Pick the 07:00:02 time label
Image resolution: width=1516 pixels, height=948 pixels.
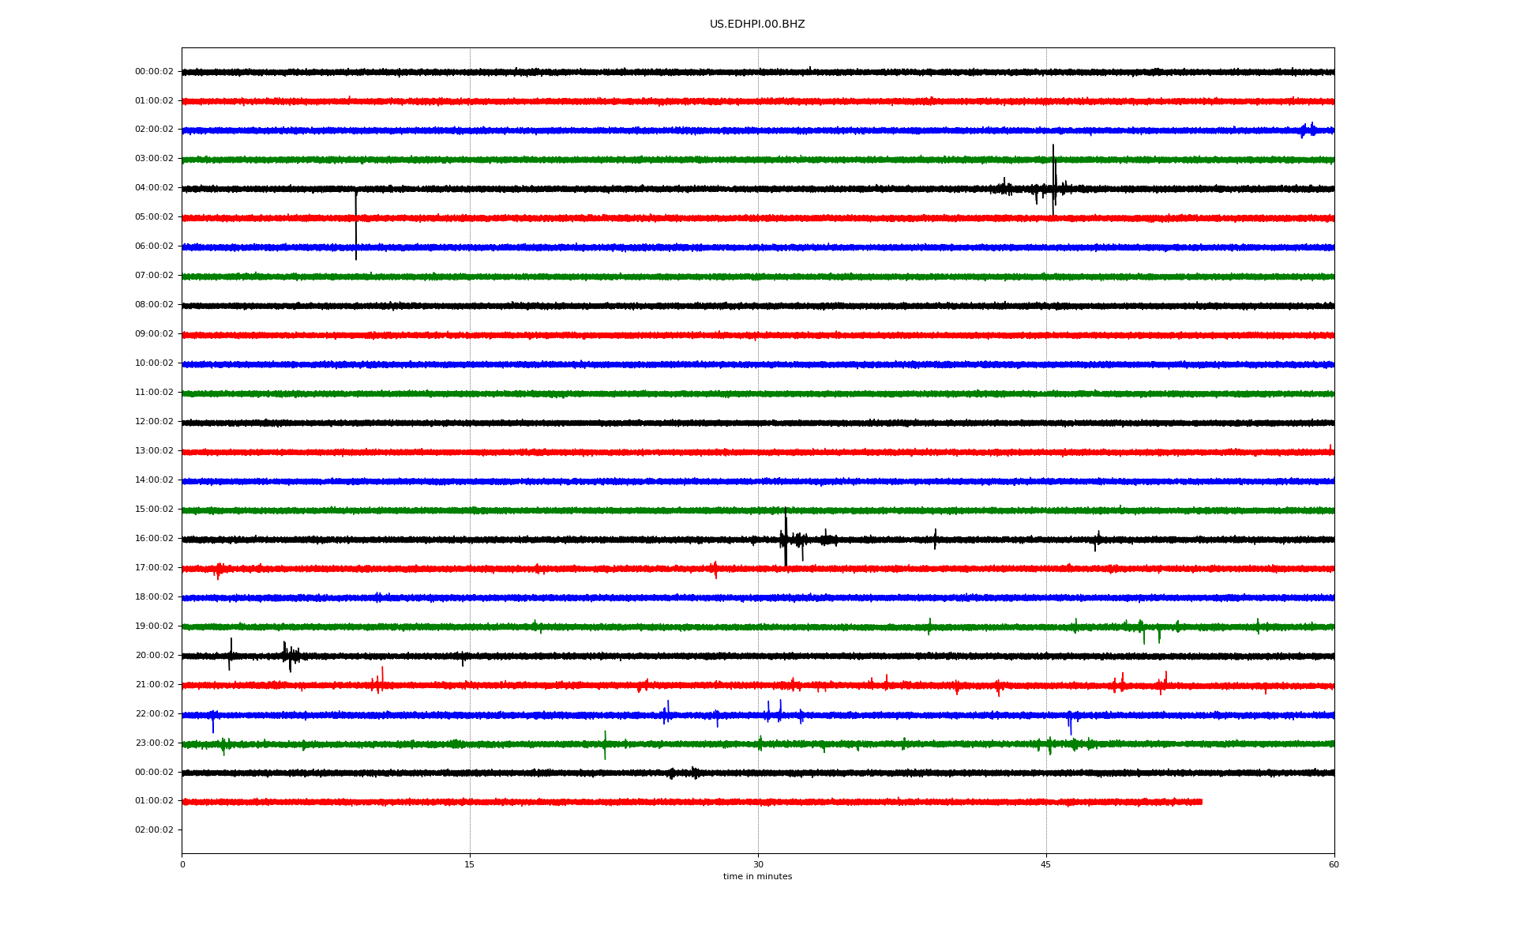pos(154,276)
